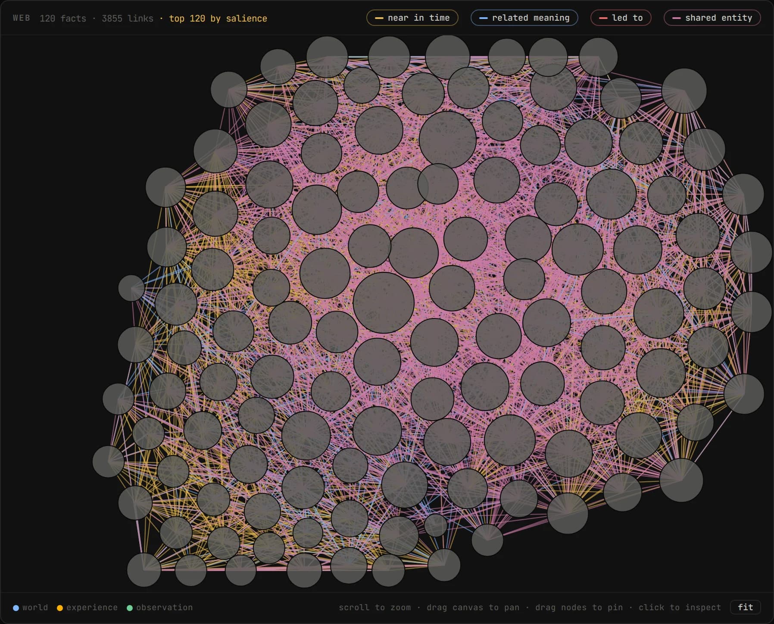Click the blue dash in related meaning pill

(x=484, y=18)
